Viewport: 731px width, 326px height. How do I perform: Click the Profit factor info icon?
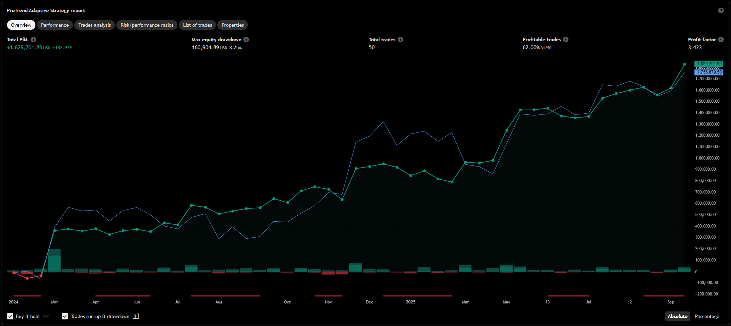point(721,40)
